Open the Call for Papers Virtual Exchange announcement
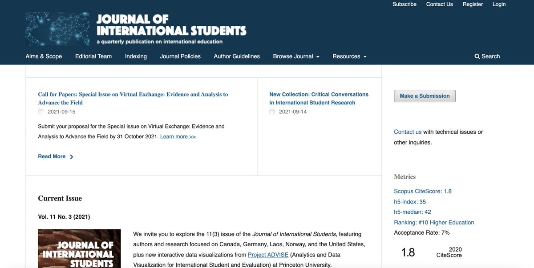 pyautogui.click(x=133, y=98)
